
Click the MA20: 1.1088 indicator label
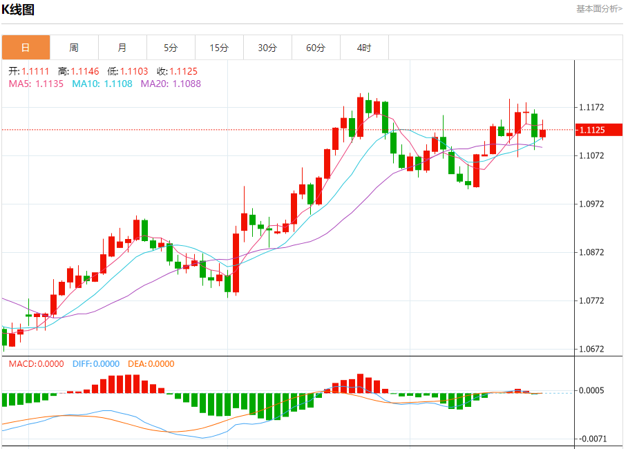coord(171,84)
